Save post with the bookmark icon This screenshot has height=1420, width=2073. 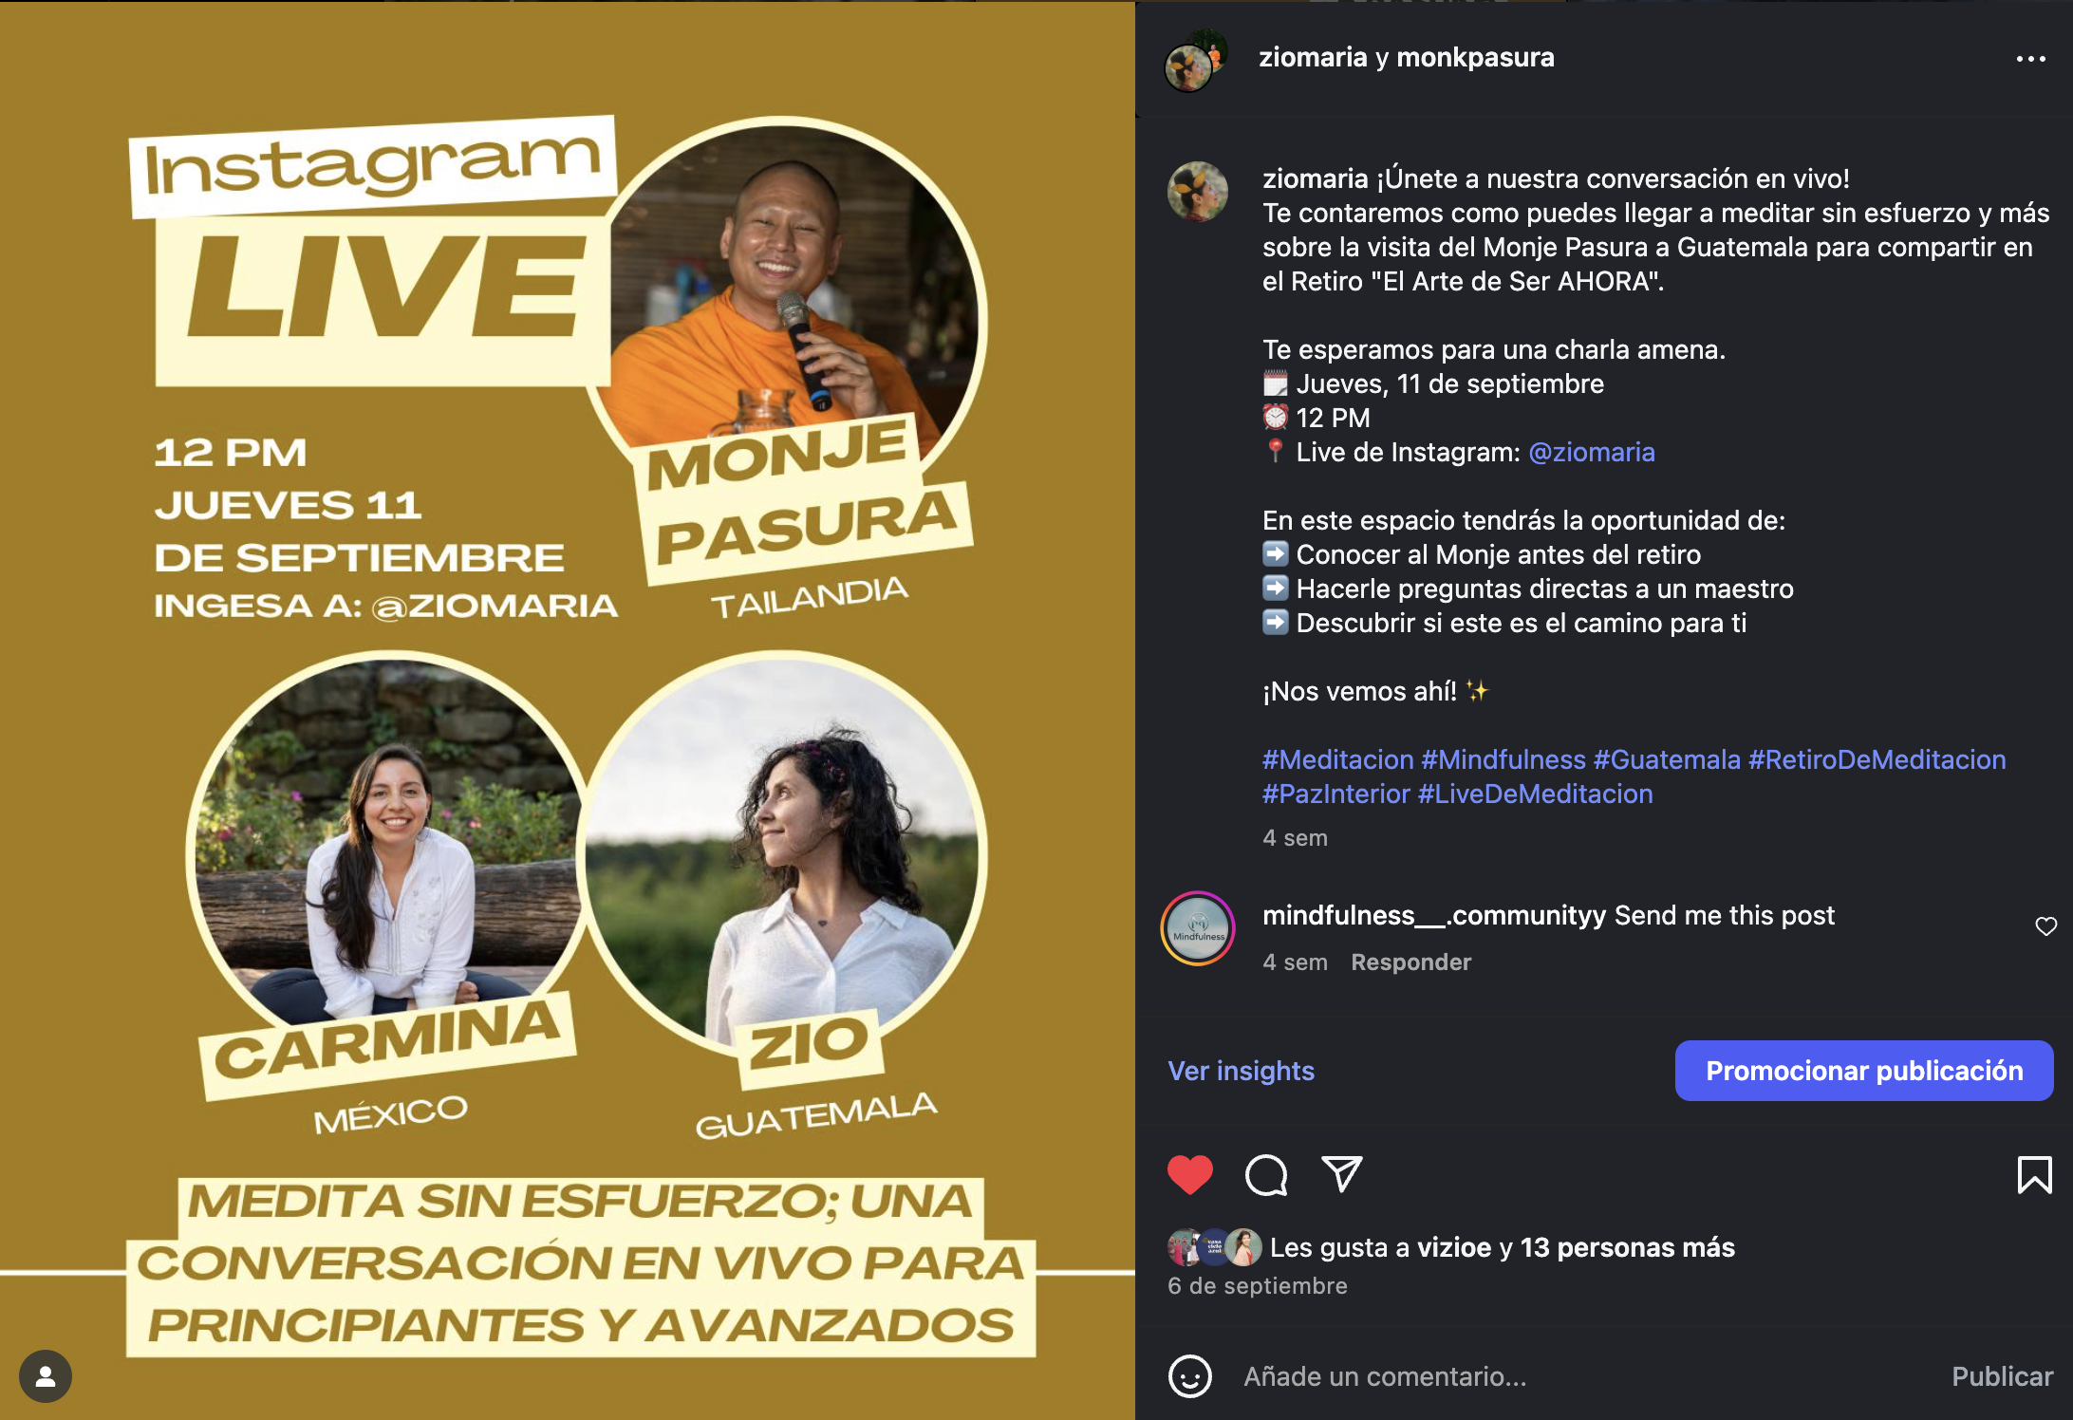pos(2034,1175)
